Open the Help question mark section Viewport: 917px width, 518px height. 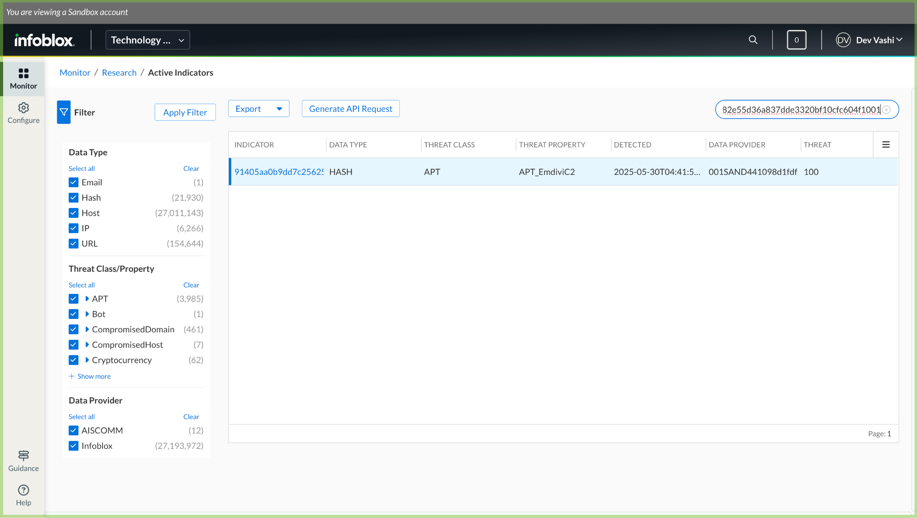tap(24, 496)
